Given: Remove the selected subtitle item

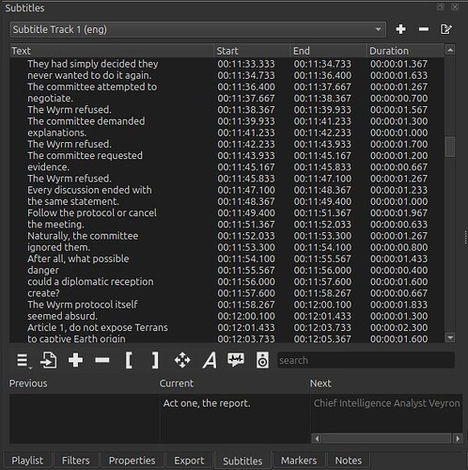Looking at the screenshot, I should 102,360.
